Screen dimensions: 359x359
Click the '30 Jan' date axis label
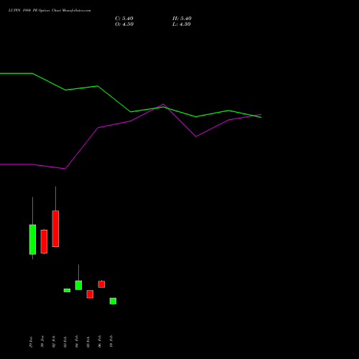point(42,342)
